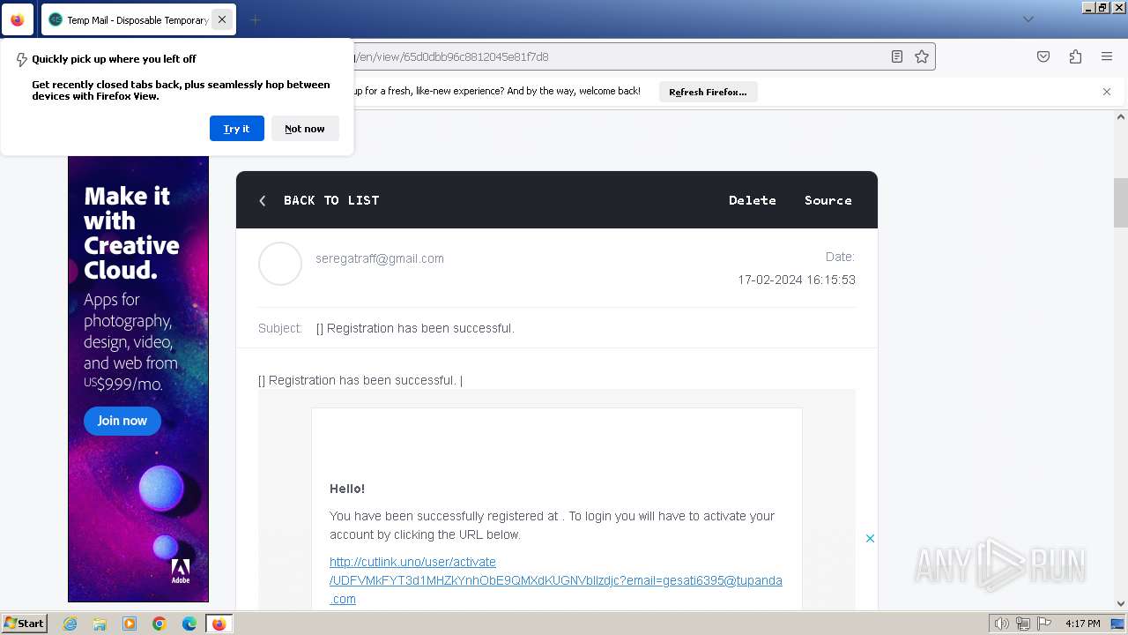Viewport: 1128px width, 635px height.
Task: Click the taskbar clock 4:17 PM
Action: pos(1082,624)
